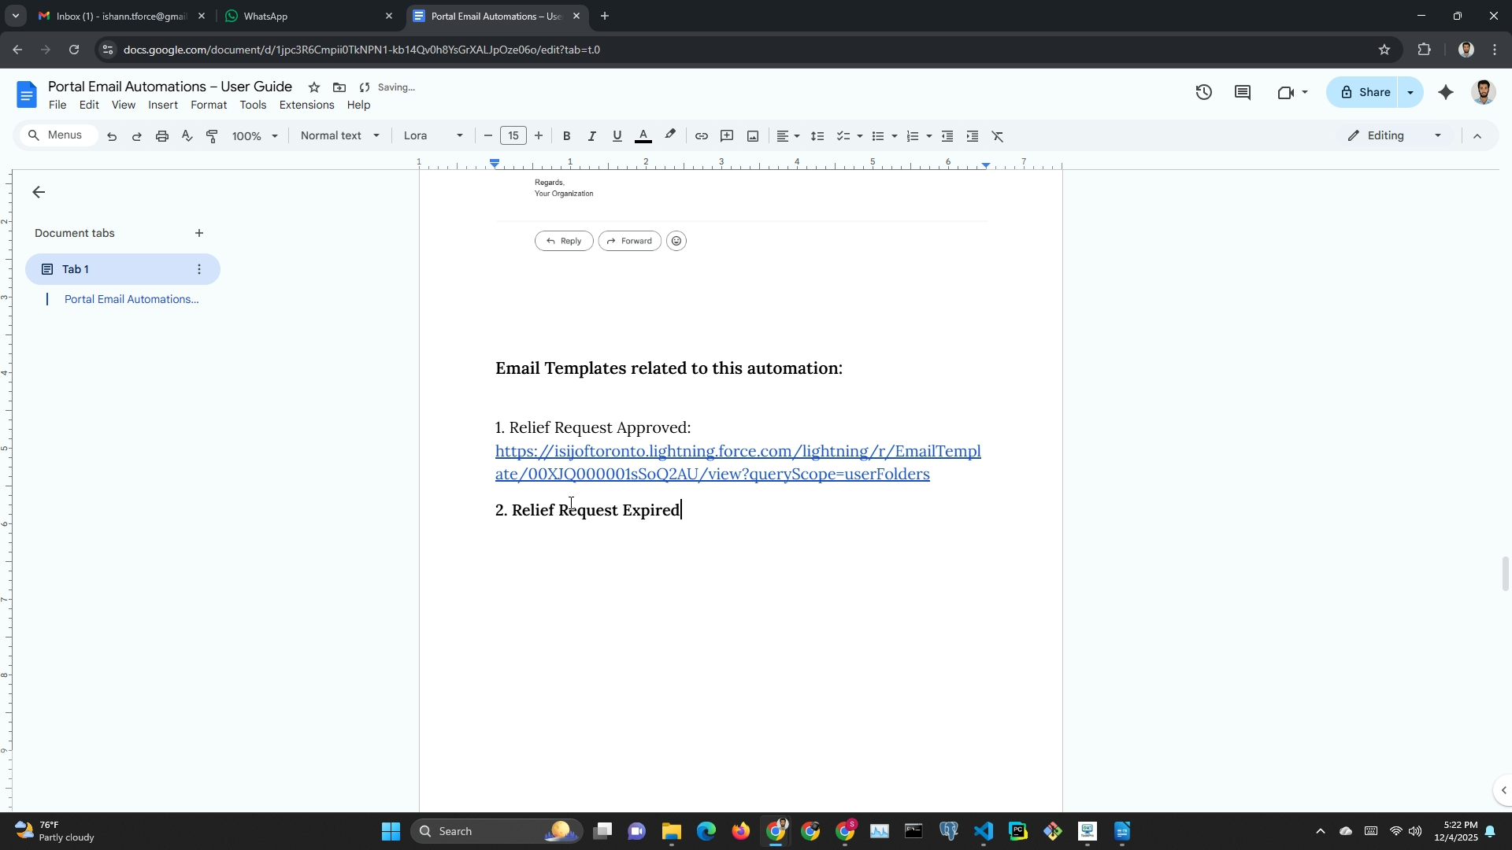Open the comments panel icon
The height and width of the screenshot is (850, 1512).
tap(1243, 92)
